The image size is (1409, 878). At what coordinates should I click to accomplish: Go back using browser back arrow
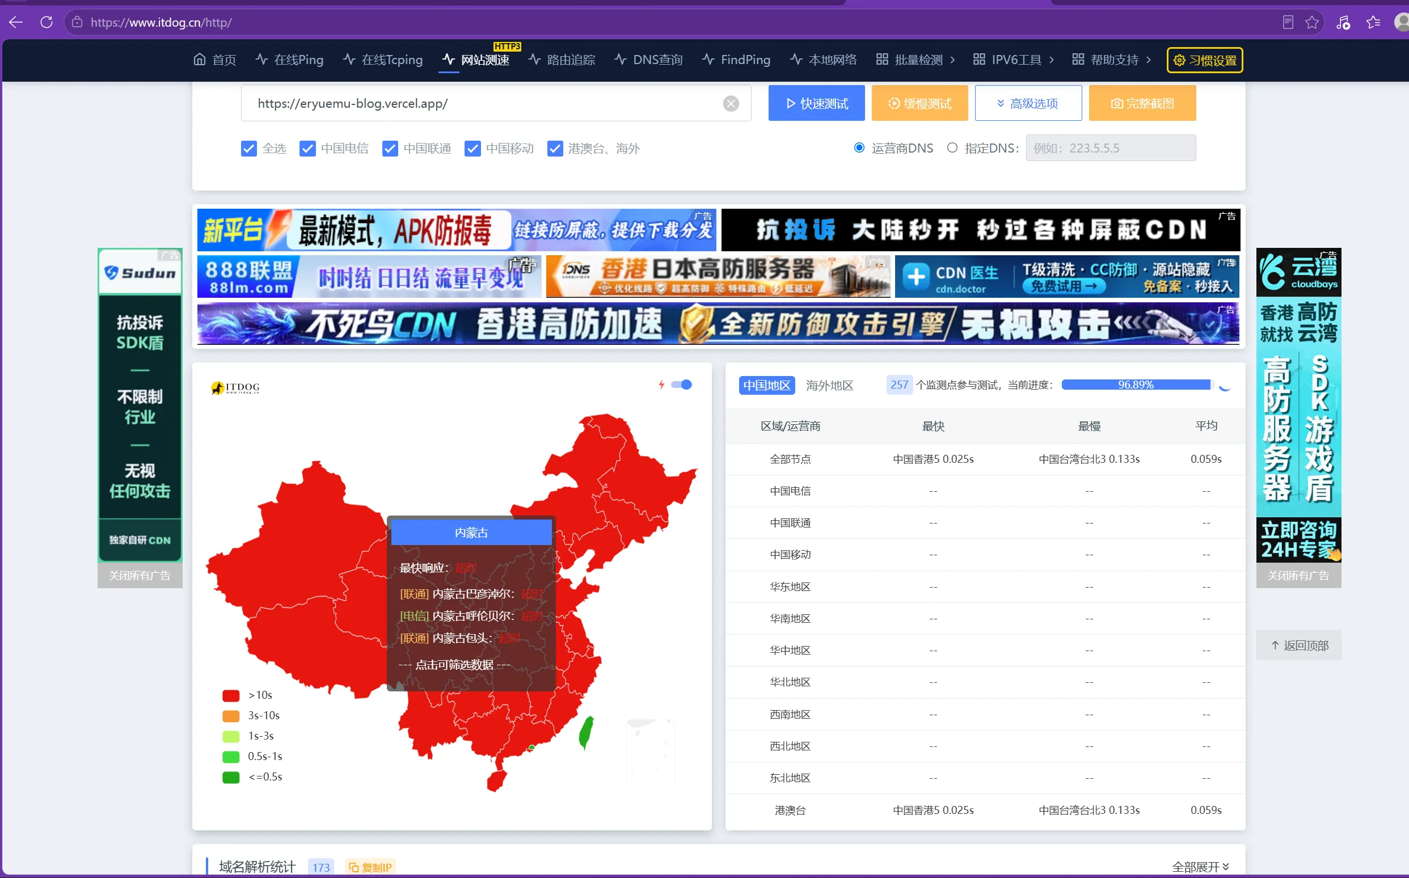coord(16,22)
